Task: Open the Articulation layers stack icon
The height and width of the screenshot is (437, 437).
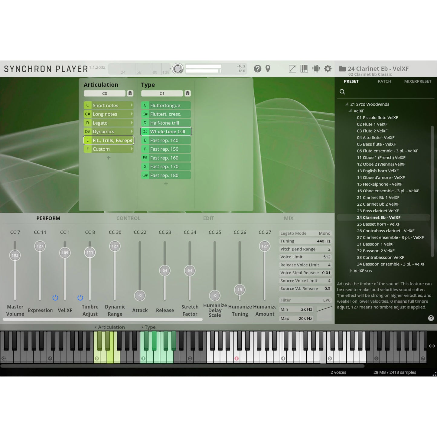Action: [x=130, y=93]
